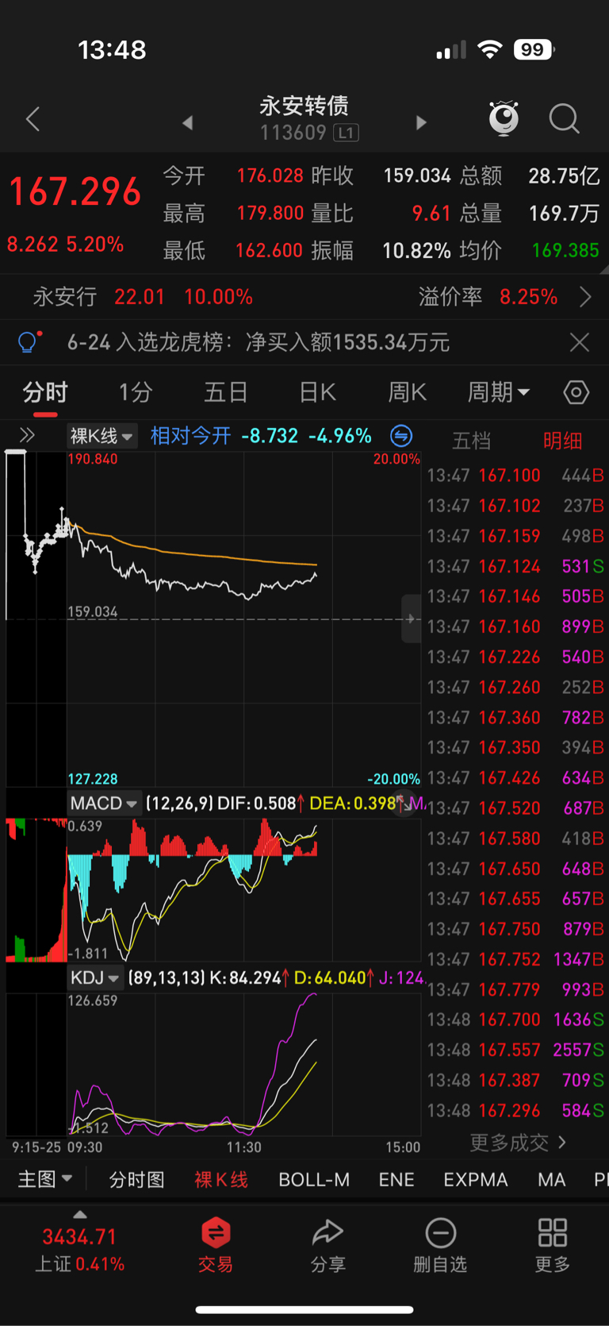Screen dimensions: 609x1326
Task: Select the 分时图 indicator option
Action: coord(136,1180)
